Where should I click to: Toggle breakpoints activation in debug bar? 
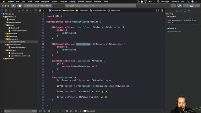pyautogui.click(x=45, y=111)
